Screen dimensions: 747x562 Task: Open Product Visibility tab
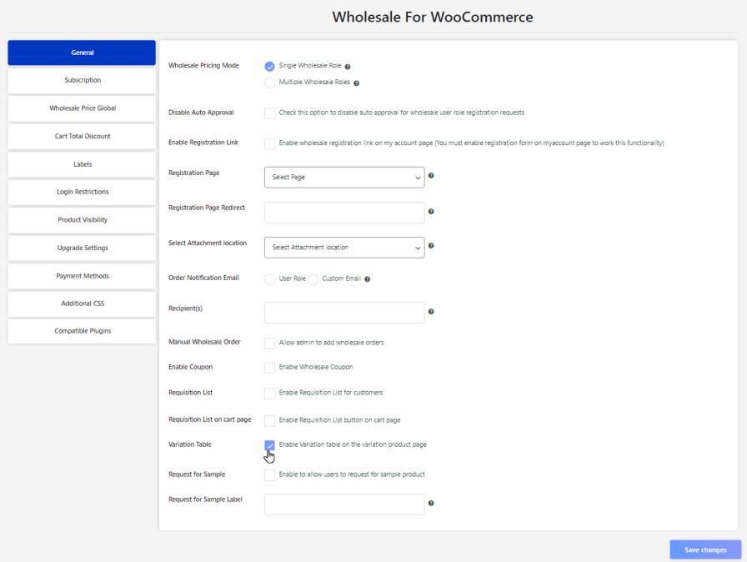click(82, 220)
